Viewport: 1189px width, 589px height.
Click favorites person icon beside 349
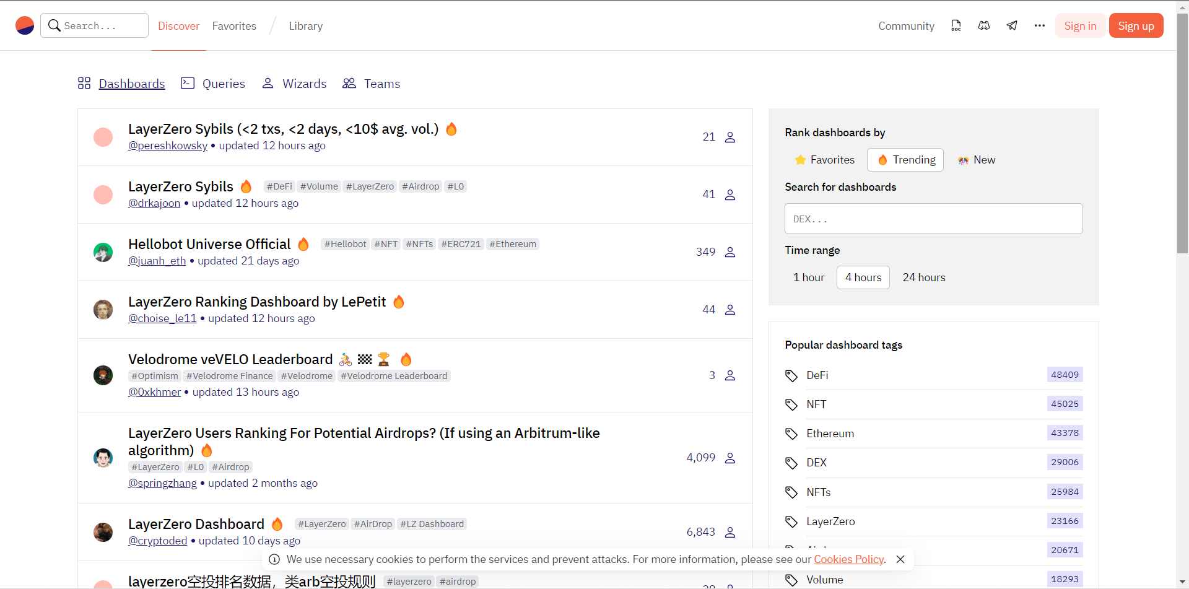pos(730,252)
